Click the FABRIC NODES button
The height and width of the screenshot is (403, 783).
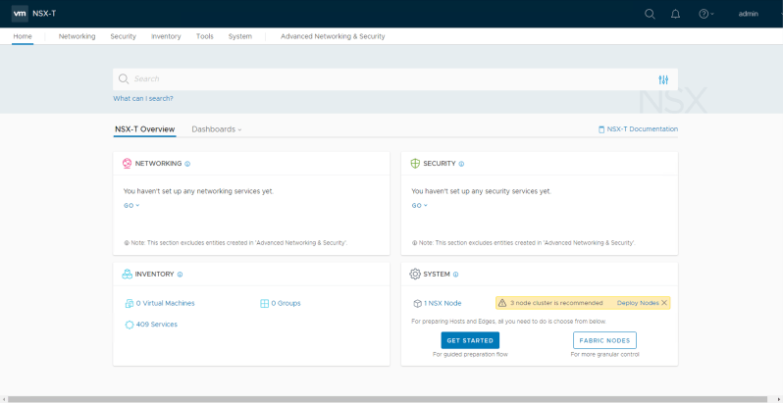point(604,340)
